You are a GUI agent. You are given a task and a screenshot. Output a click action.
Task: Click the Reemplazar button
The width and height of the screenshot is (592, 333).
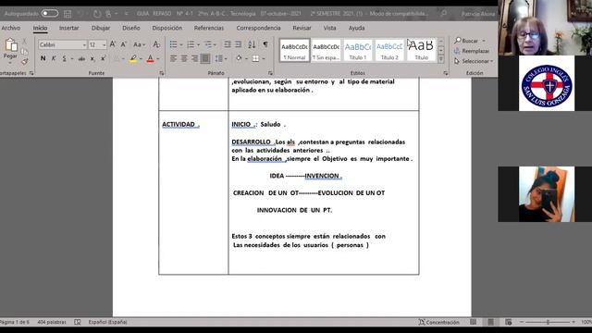pyautogui.click(x=472, y=51)
